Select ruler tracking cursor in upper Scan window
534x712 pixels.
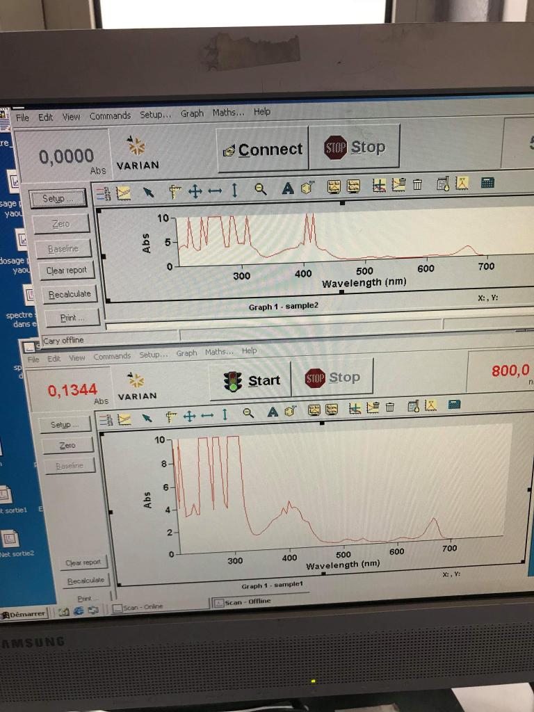(x=175, y=192)
